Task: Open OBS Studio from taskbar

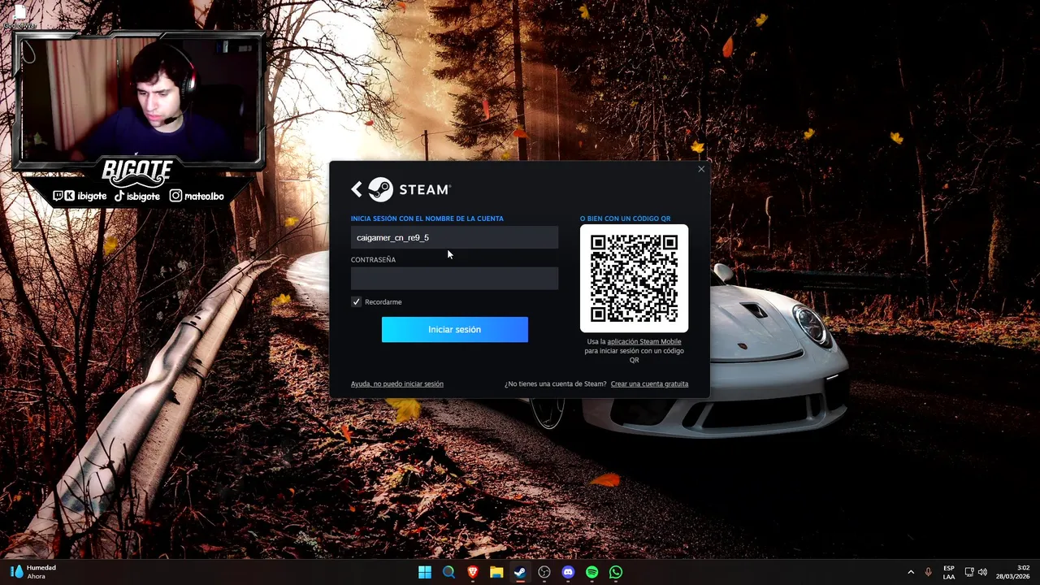Action: 544,572
